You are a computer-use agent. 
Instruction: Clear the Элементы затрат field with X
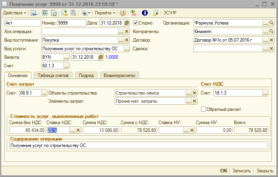pos(195,101)
